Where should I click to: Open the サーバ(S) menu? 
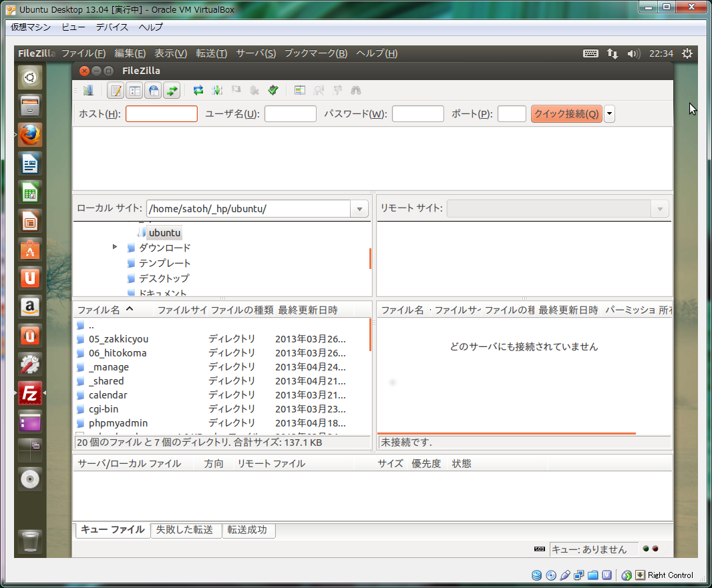(256, 53)
